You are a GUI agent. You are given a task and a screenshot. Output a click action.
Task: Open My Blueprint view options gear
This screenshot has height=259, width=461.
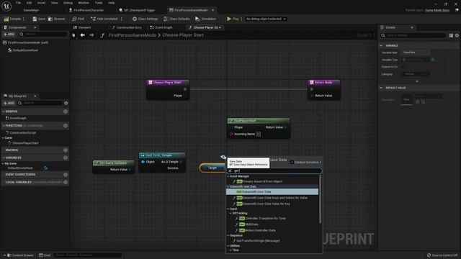coord(66,103)
